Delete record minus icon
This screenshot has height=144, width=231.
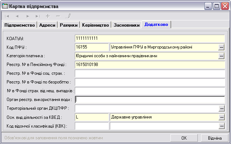[x=58, y=16]
